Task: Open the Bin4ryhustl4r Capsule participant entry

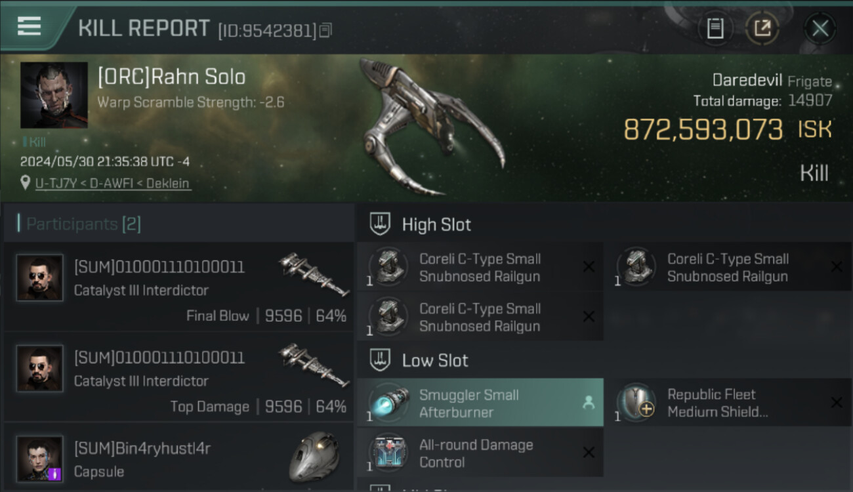Action: tap(178, 458)
